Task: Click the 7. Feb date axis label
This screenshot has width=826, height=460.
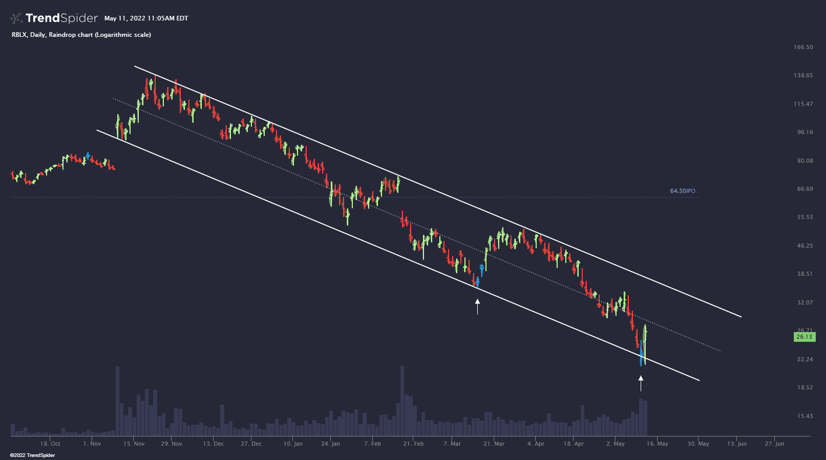Action: tap(373, 444)
